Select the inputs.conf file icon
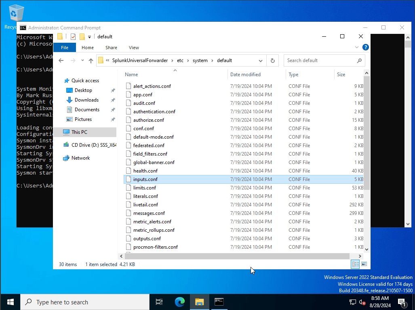415x310 pixels. coord(129,179)
